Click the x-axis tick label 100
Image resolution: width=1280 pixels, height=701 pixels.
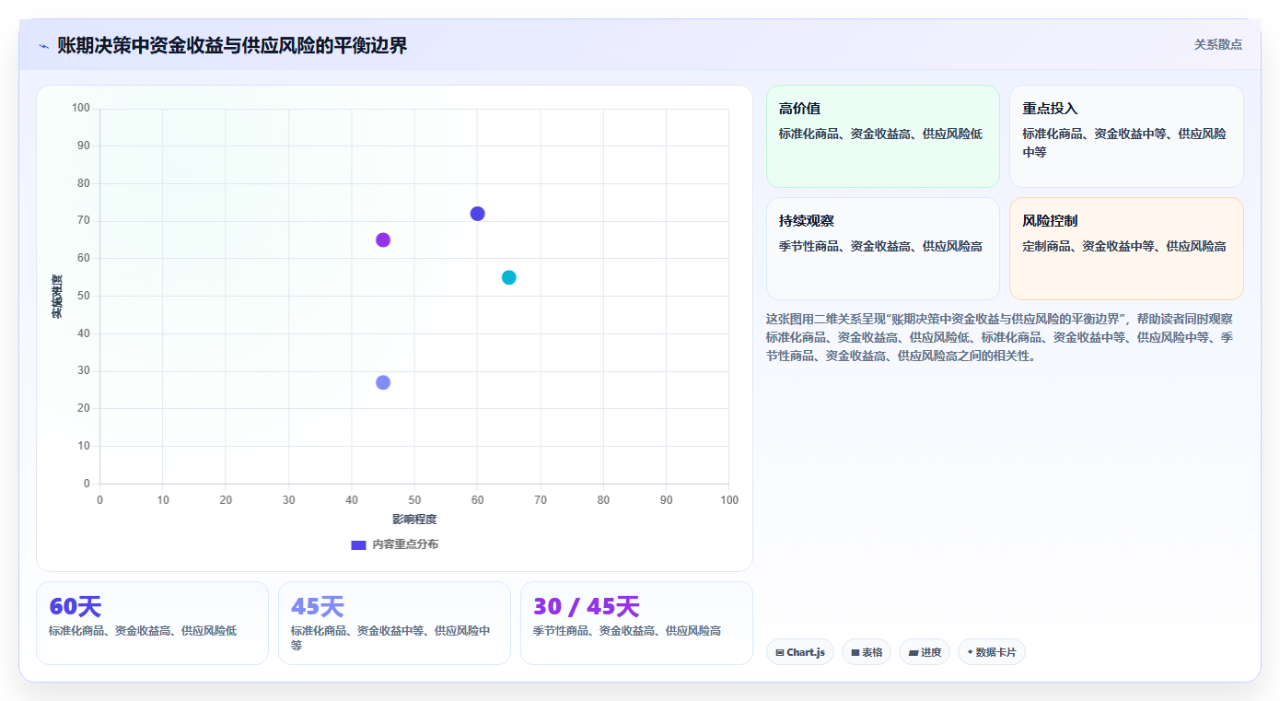click(x=729, y=500)
